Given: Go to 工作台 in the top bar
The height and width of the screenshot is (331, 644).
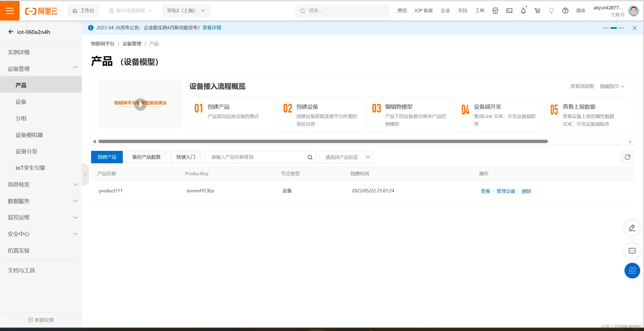Looking at the screenshot, I should point(83,11).
